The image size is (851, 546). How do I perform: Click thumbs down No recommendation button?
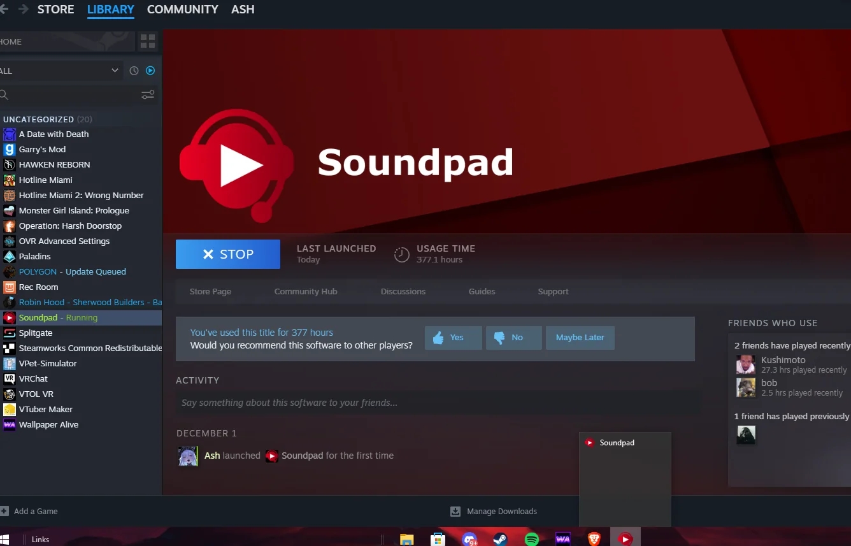pos(513,338)
